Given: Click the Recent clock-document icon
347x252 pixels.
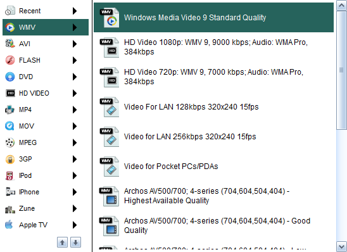Looking at the screenshot, I should tap(10, 11).
